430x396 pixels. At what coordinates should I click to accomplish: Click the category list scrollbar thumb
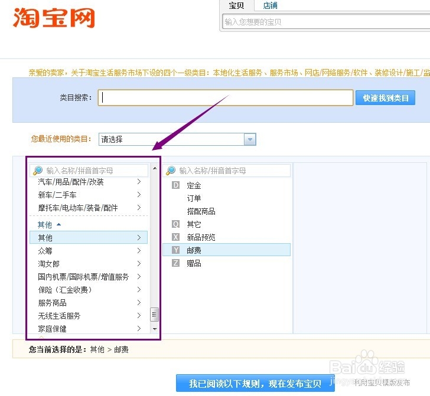(154, 315)
